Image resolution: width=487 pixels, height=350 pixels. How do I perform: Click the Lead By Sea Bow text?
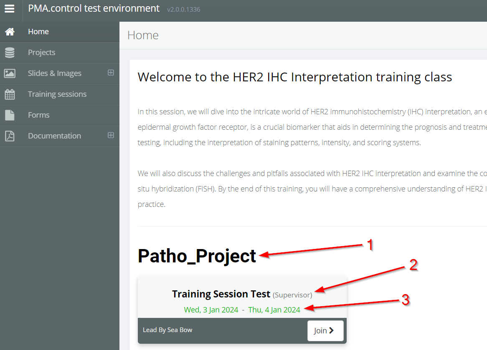point(167,330)
